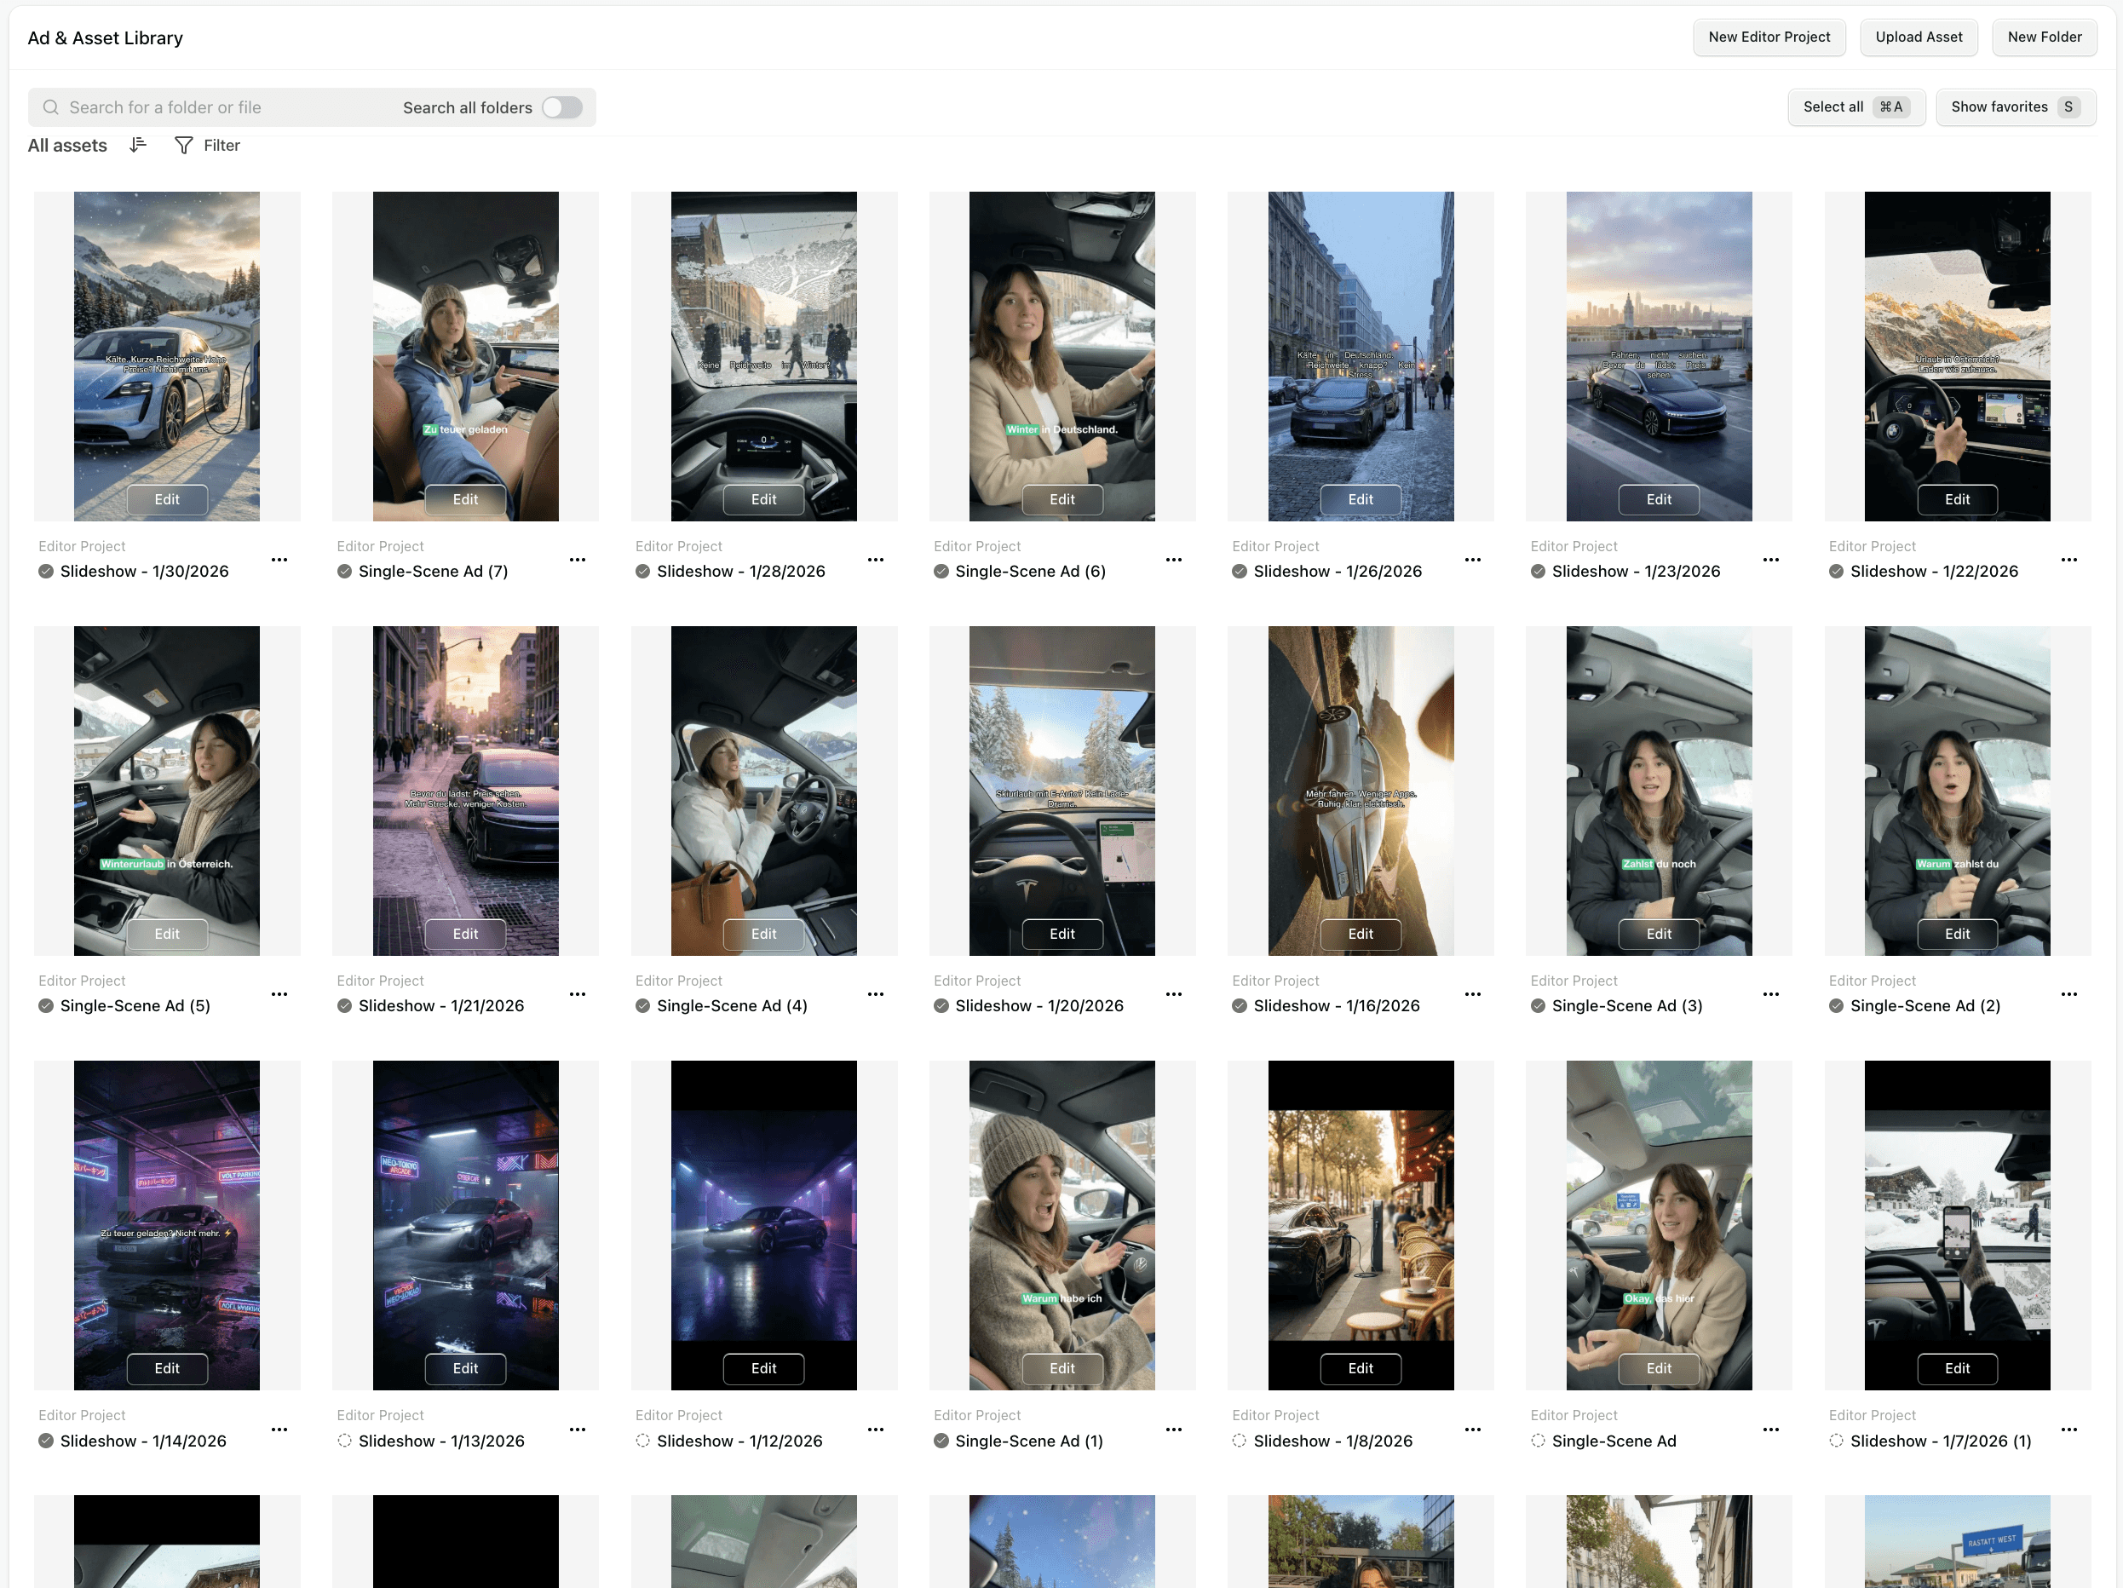The height and width of the screenshot is (1588, 2123).
Task: Click the status checkmark for Slideshow - 1/16/2026
Action: point(1239,1006)
